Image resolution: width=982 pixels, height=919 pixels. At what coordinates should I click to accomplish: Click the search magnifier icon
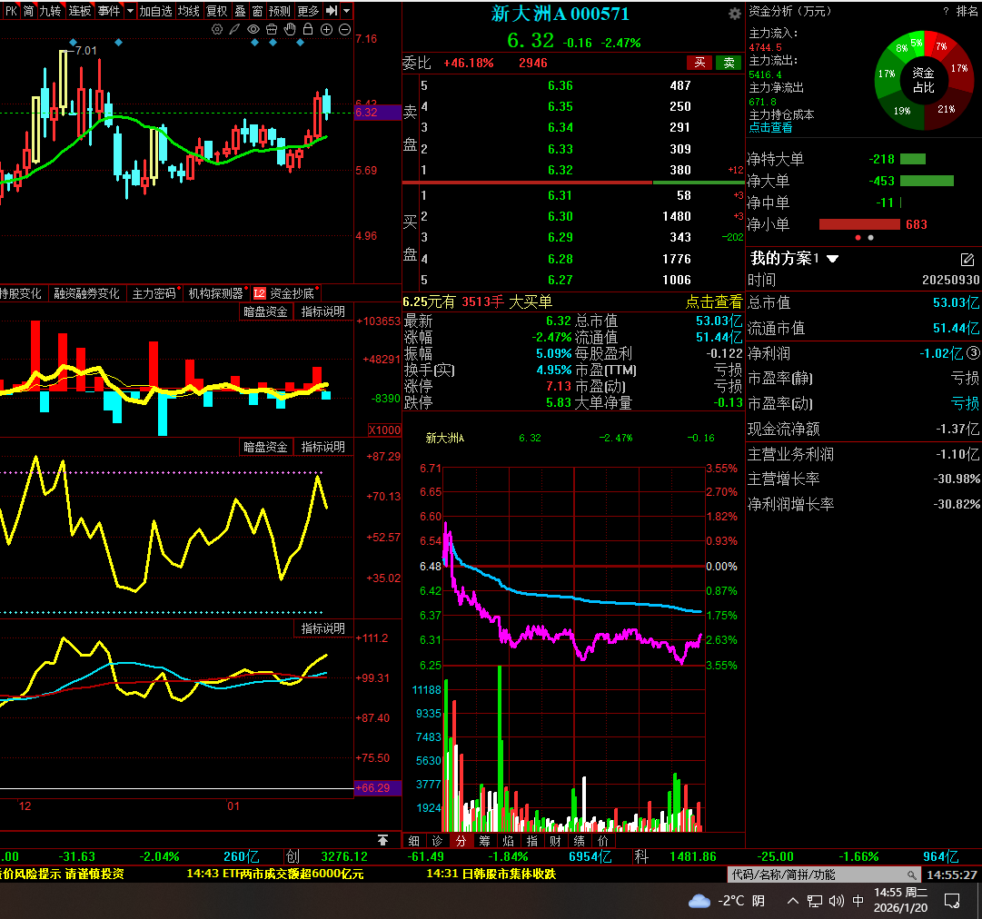click(x=912, y=875)
